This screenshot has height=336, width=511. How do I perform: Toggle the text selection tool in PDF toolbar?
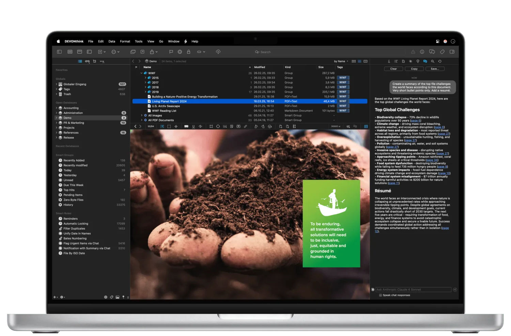162,126
